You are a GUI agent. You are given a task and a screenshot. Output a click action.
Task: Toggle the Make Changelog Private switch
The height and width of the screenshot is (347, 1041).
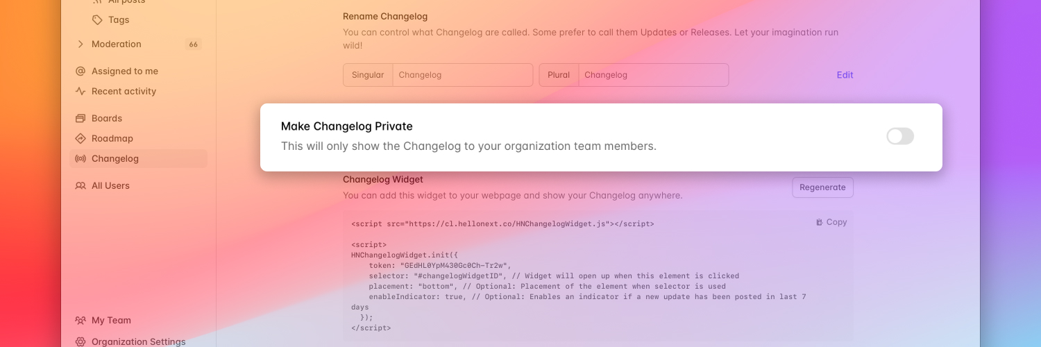(900, 136)
